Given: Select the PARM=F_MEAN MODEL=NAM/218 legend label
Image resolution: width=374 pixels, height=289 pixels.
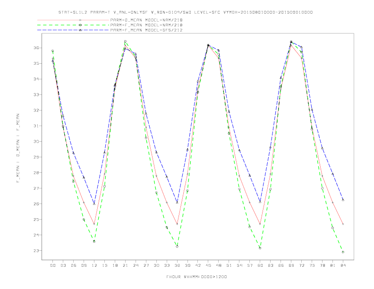Looking at the screenshot, I should coord(146,25).
